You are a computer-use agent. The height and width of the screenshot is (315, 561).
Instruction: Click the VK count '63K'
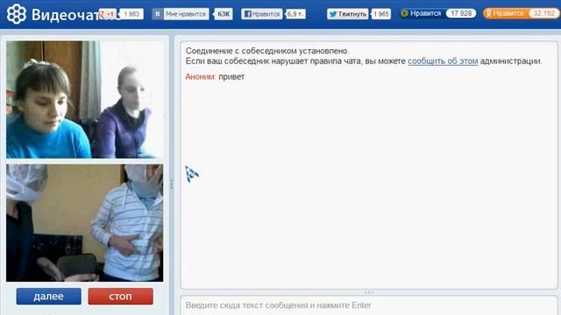[x=224, y=14]
